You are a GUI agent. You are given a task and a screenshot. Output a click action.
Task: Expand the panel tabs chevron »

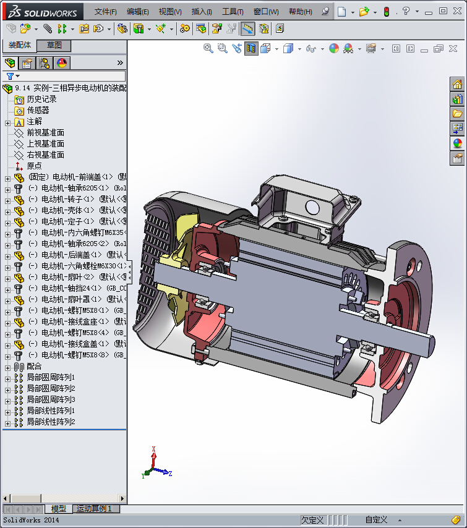click(120, 63)
